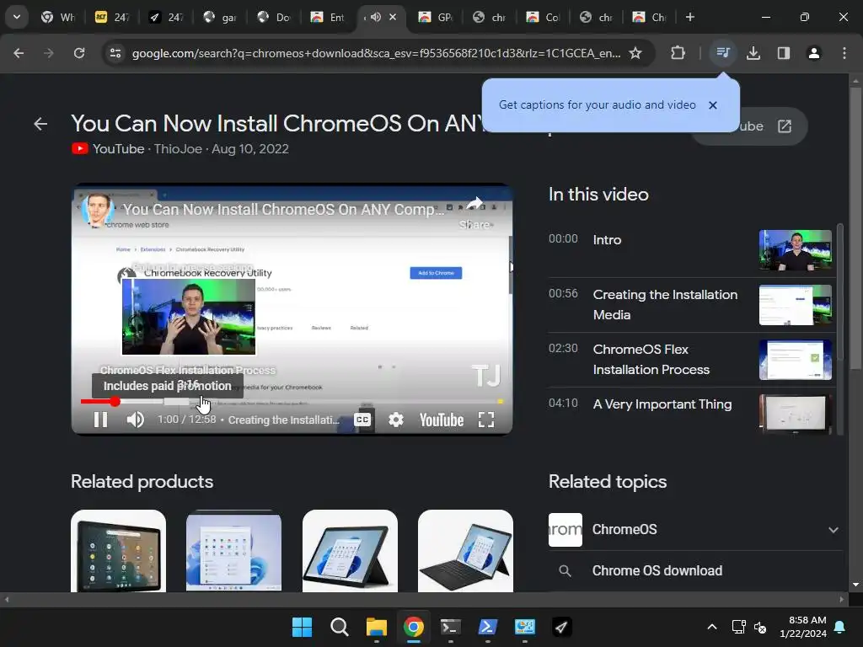Screen dimensions: 863x647
Task: Open the PowerShell taskbar icon
Action: pyautogui.click(x=488, y=627)
